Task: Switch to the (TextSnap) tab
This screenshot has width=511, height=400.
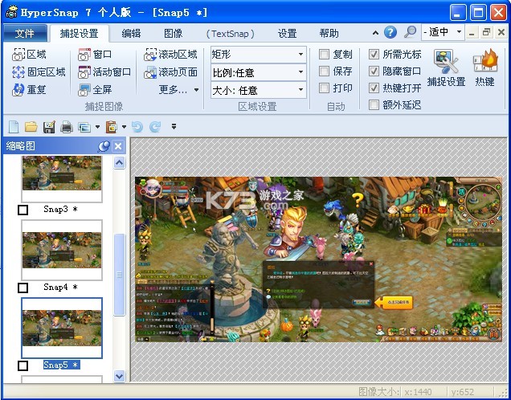Action: point(231,33)
